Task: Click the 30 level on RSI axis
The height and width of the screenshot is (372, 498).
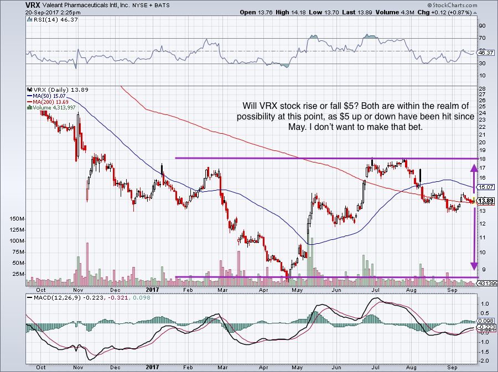Action: [482, 64]
